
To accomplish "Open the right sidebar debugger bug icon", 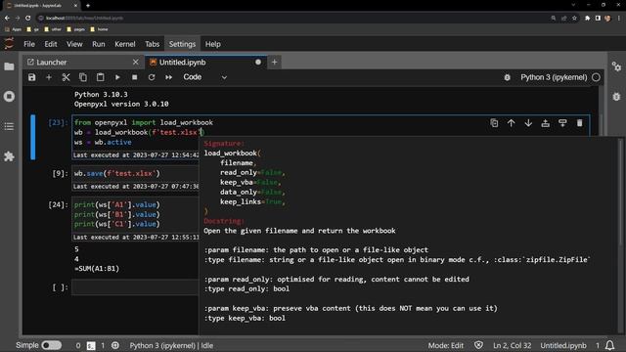I will tap(616, 96).
